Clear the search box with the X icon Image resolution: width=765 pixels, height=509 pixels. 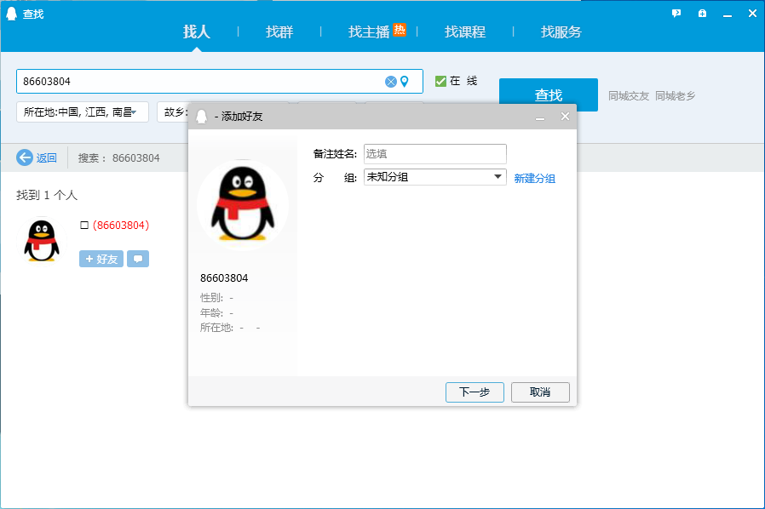391,82
